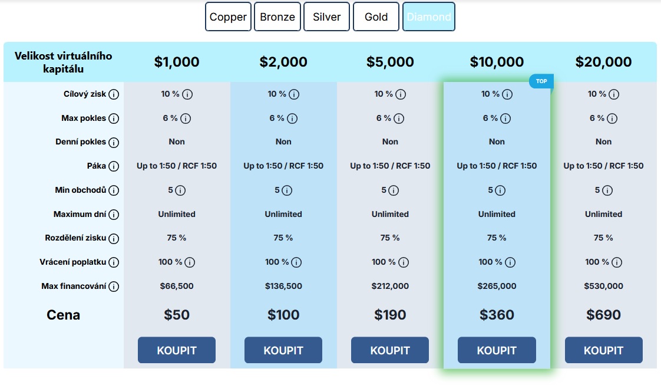Screen dimensions: 661x385
Task: Open the Silver tab
Action: pyautogui.click(x=327, y=17)
